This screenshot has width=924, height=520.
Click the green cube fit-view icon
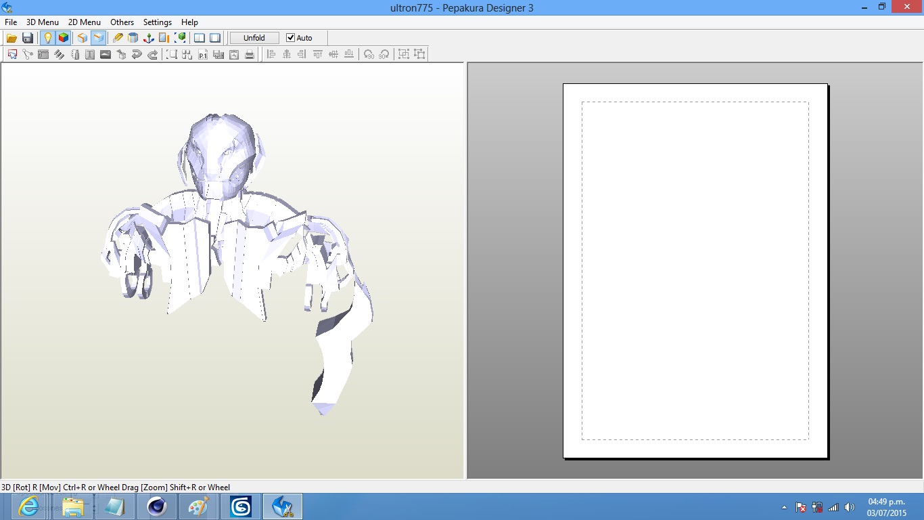(180, 38)
